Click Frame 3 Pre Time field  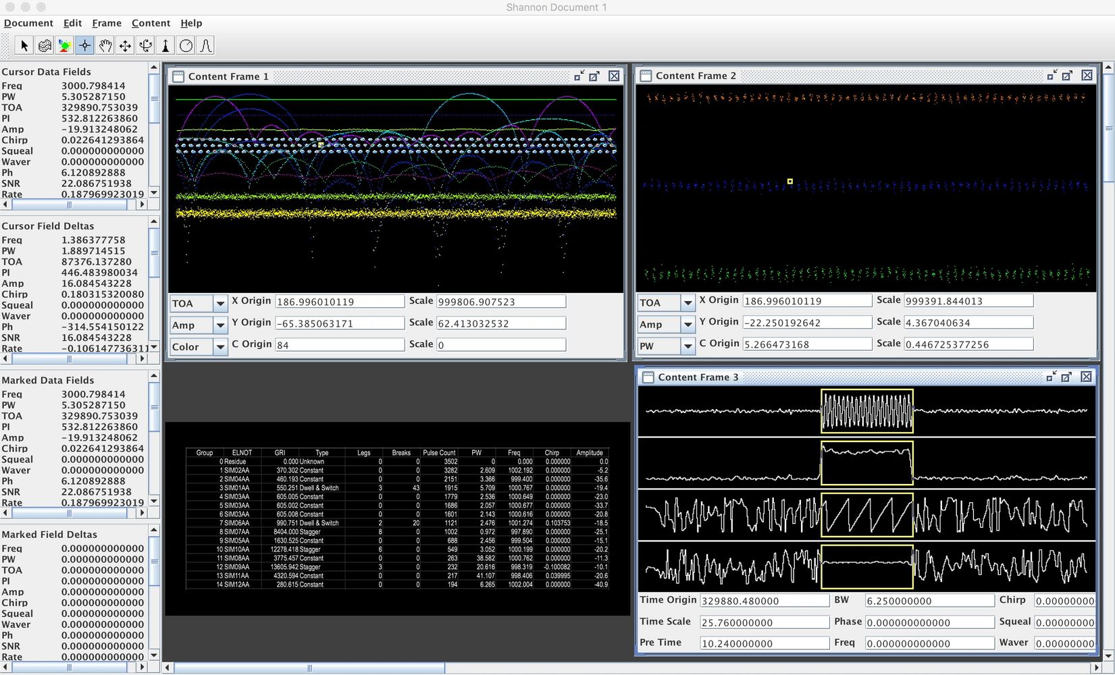[x=764, y=643]
